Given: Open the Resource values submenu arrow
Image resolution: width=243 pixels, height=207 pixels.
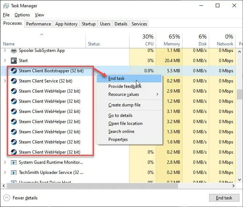Looking at the screenshot, I should (x=158, y=94).
